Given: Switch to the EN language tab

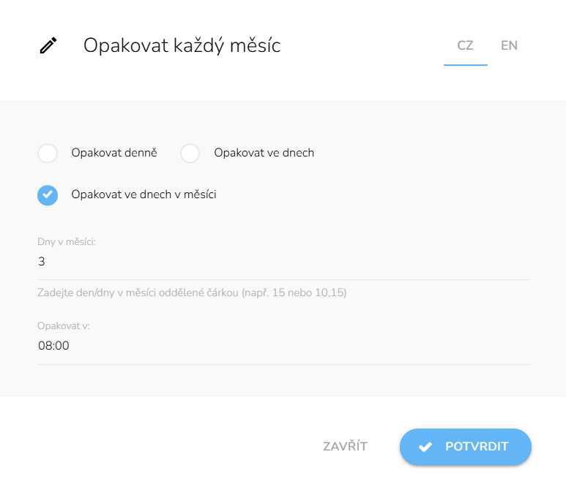Looking at the screenshot, I should (509, 45).
